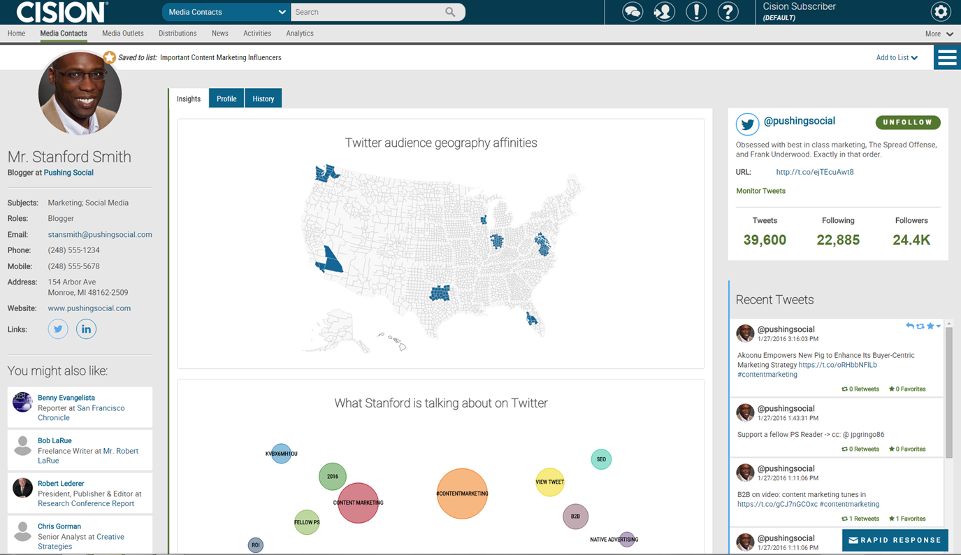Click the Monitor Tweets link
Image resolution: width=961 pixels, height=555 pixels.
[760, 191]
